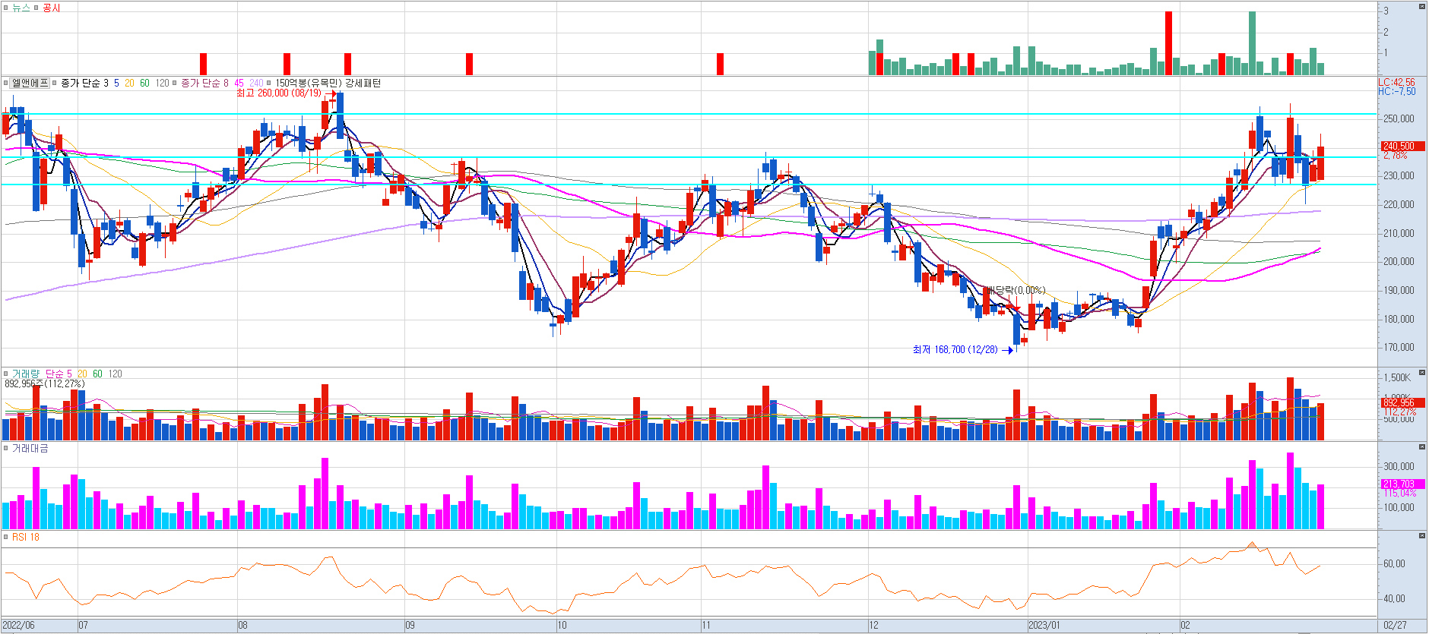This screenshot has height=634, width=1429.
Task: Click the 2023/01 date on time axis
Action: click(1044, 626)
